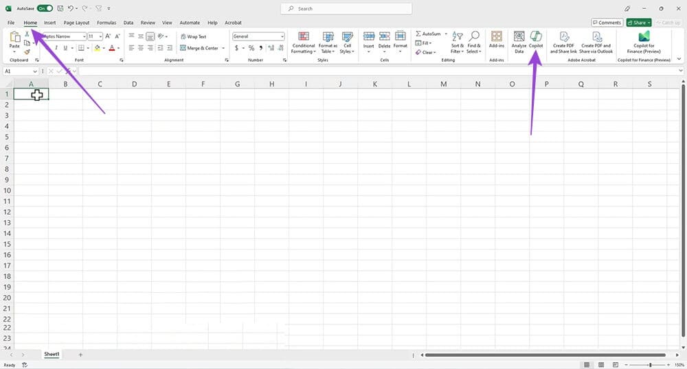
Task: Expand Cell Styles menu
Action: tap(347, 42)
